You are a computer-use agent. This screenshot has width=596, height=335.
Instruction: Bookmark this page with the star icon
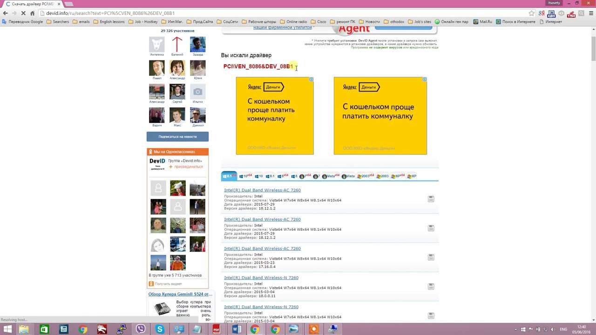(x=532, y=13)
